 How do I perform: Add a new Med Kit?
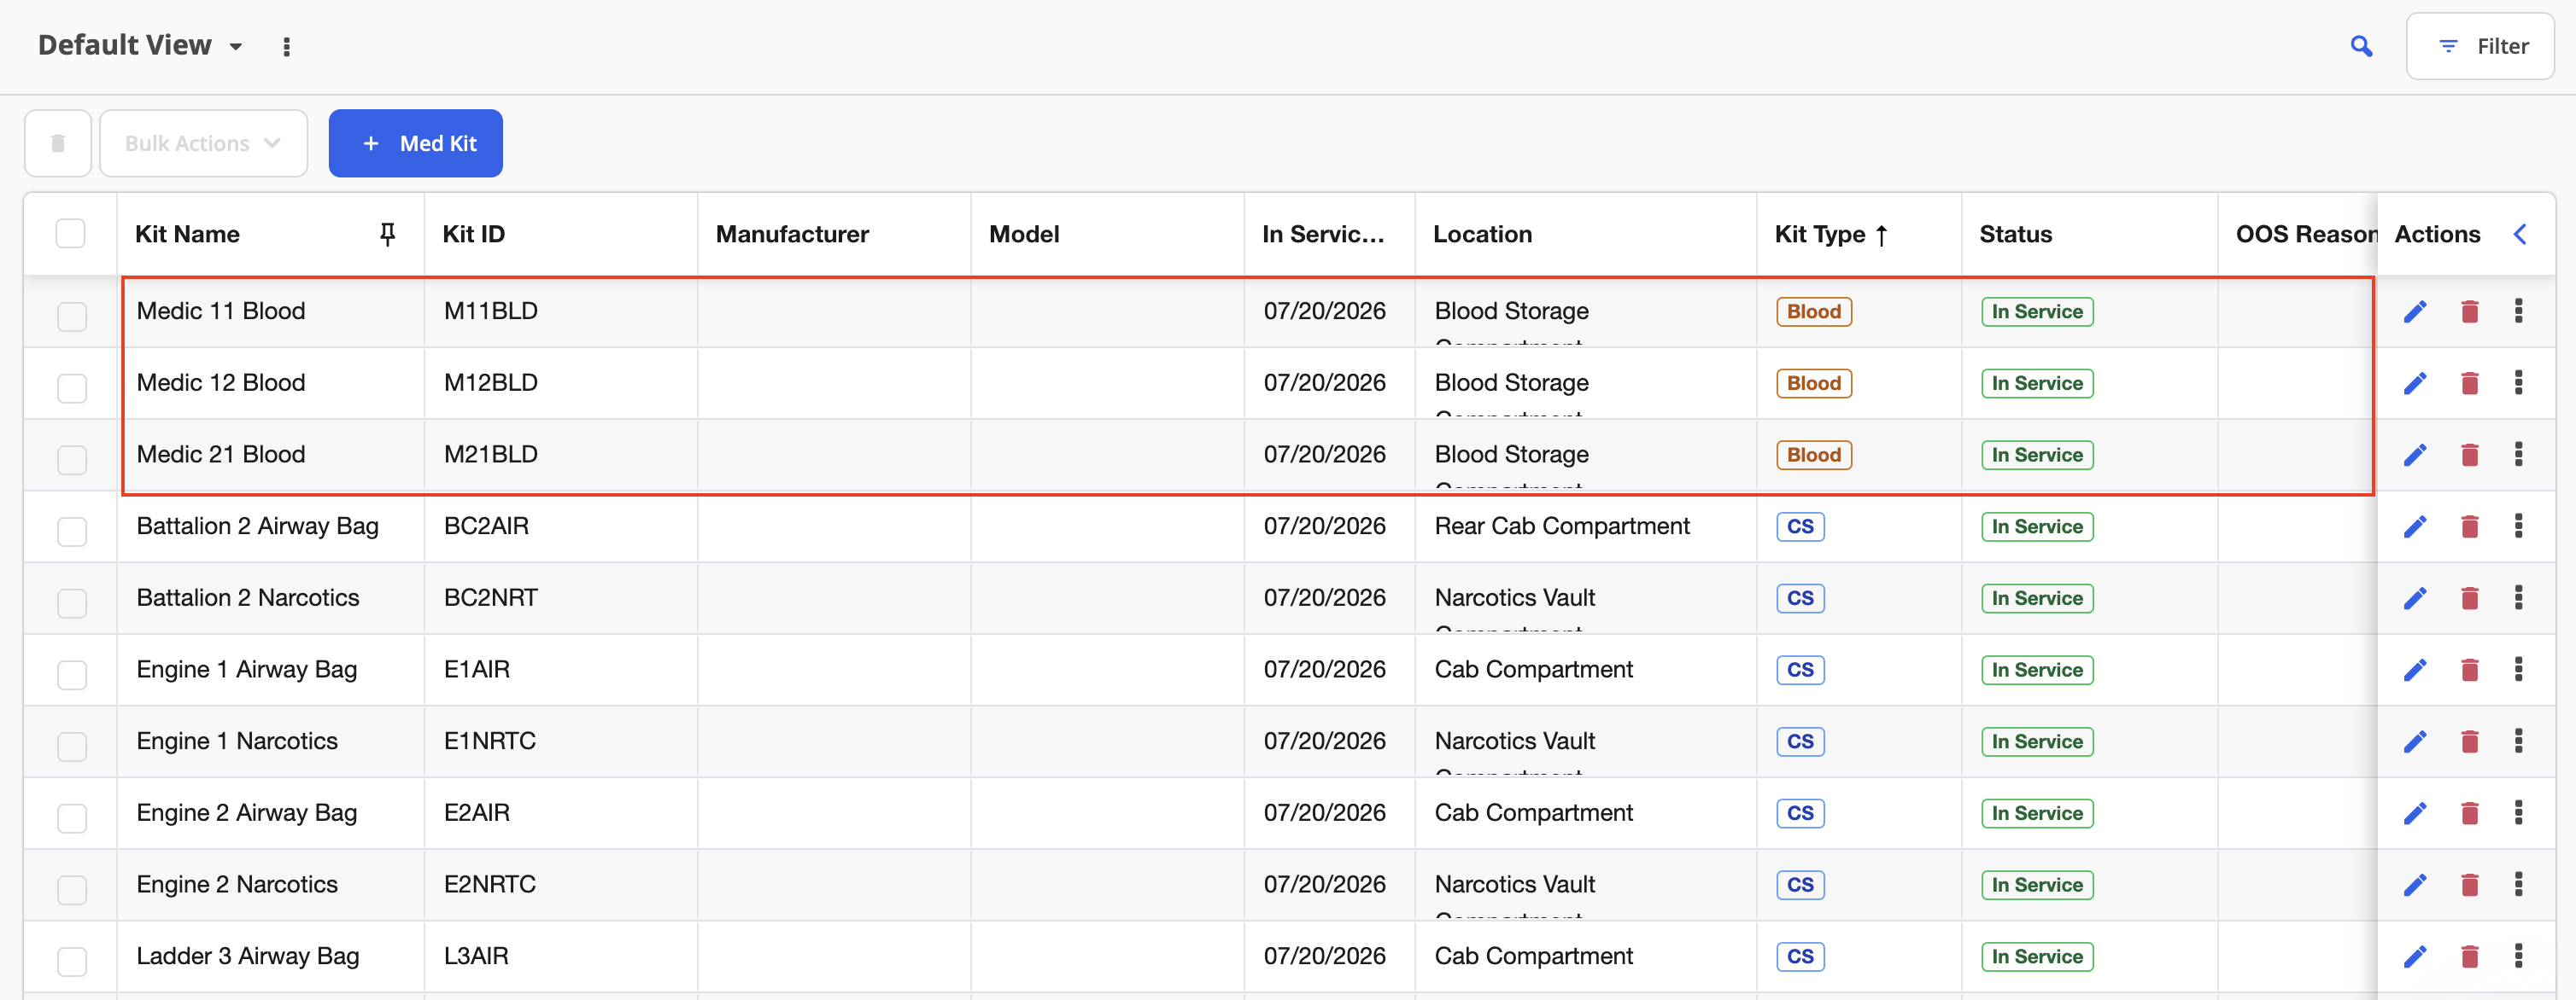[416, 144]
